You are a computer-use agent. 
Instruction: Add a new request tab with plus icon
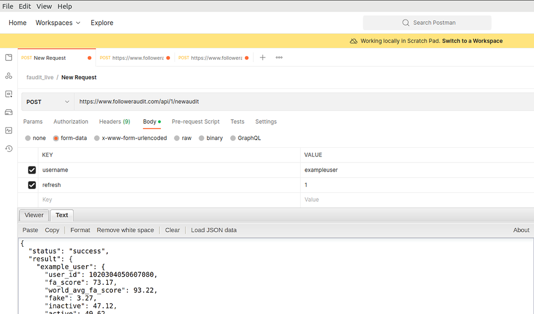tap(262, 58)
